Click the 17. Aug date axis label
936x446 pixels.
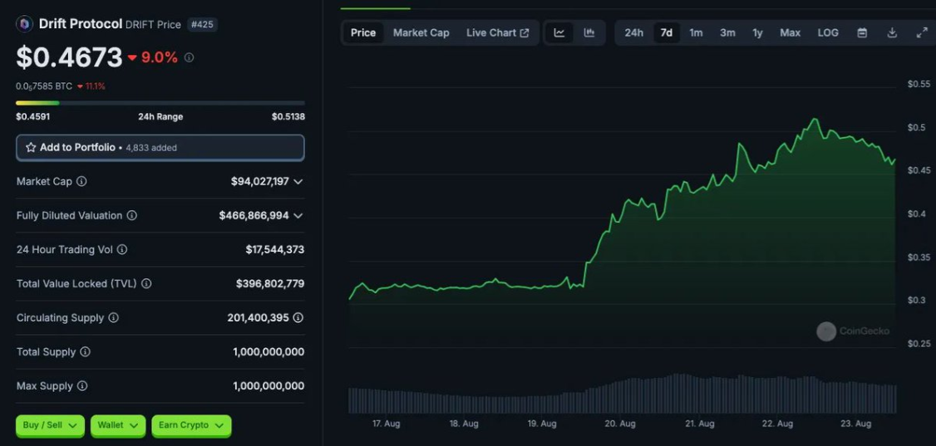point(386,424)
